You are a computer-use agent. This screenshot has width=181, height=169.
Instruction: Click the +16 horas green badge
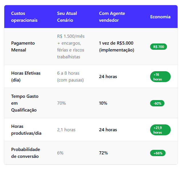[x=160, y=77]
